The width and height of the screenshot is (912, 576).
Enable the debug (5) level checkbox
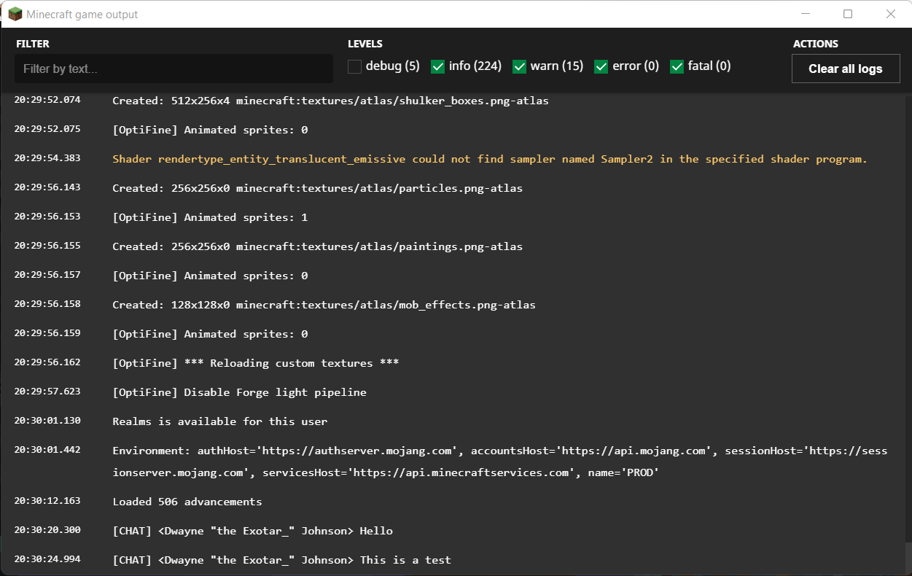355,67
